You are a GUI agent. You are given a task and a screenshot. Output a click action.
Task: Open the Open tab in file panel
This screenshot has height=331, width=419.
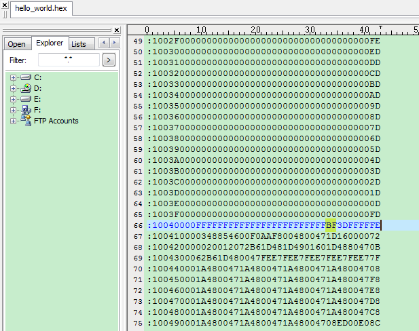coord(16,44)
